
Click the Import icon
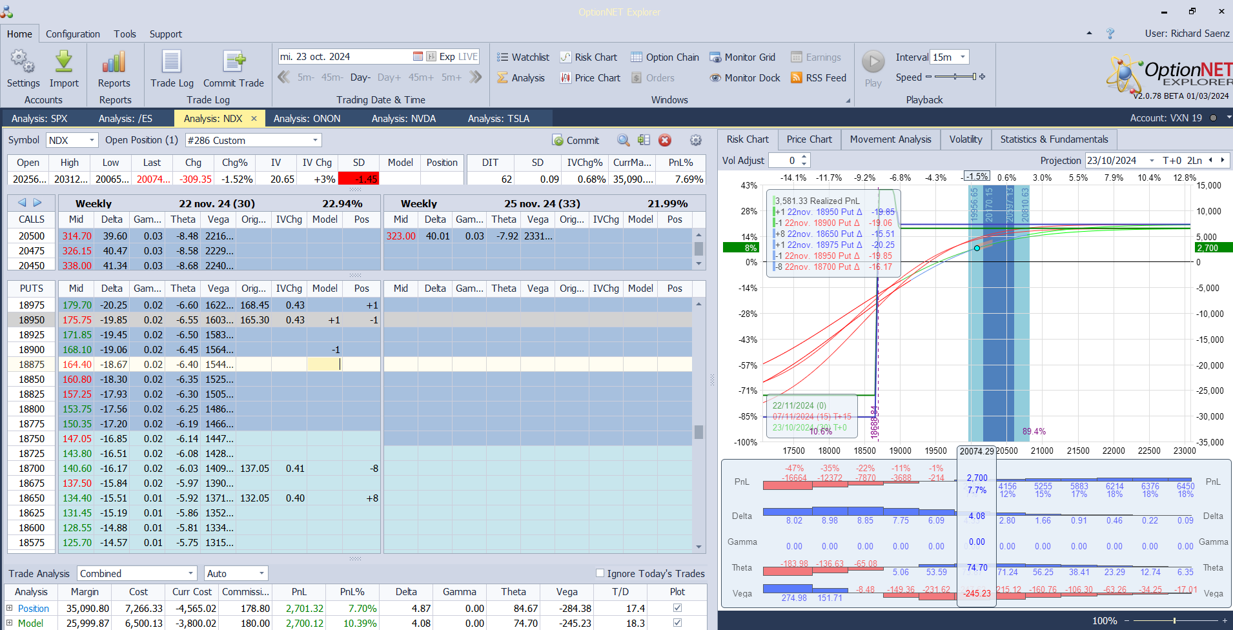(64, 69)
